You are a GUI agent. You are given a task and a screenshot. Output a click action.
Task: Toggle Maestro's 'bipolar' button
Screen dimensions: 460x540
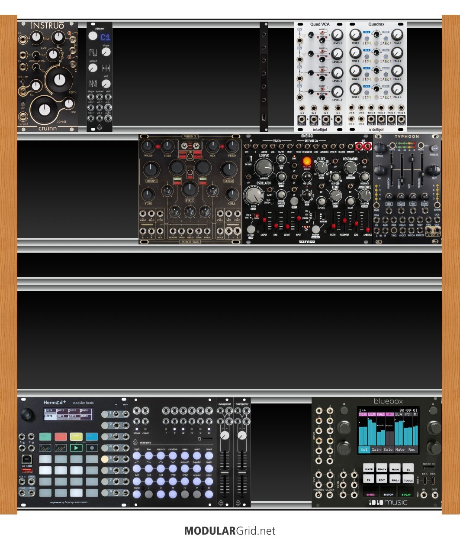pos(197,468)
